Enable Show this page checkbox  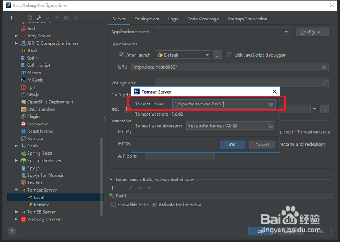(x=113, y=205)
